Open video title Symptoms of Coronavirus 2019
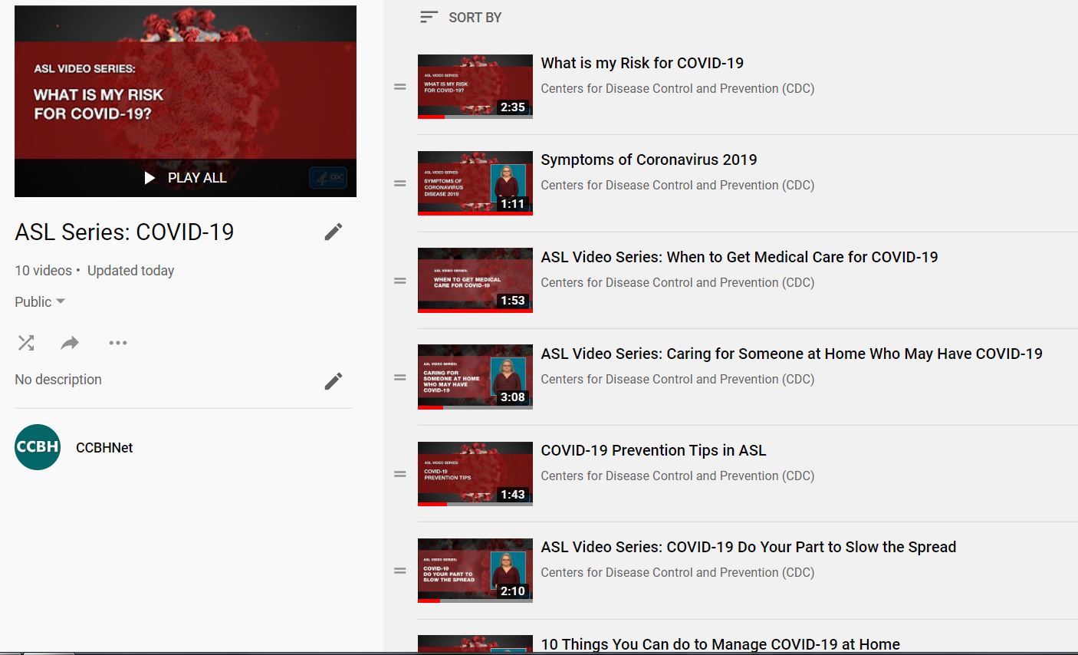1078x655 pixels. tap(649, 160)
